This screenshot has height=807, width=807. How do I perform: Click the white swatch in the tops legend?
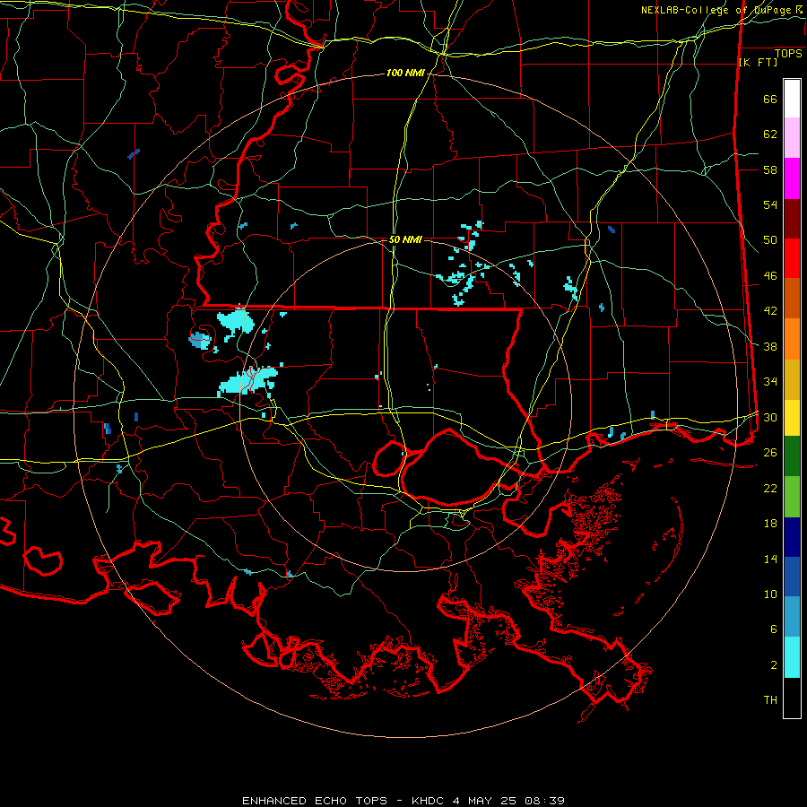pyautogui.click(x=792, y=99)
